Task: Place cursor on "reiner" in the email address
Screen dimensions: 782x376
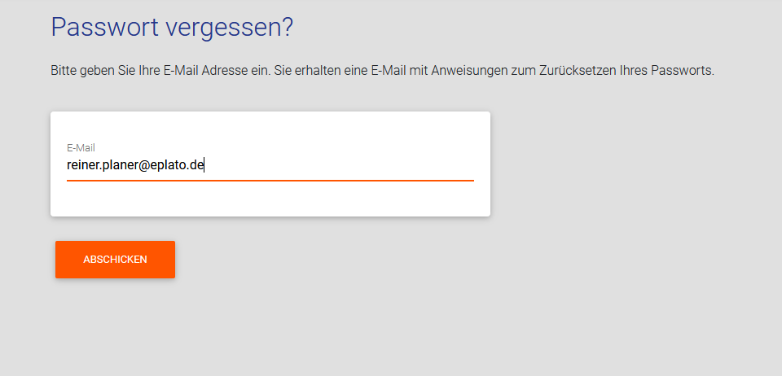Action: click(x=82, y=165)
